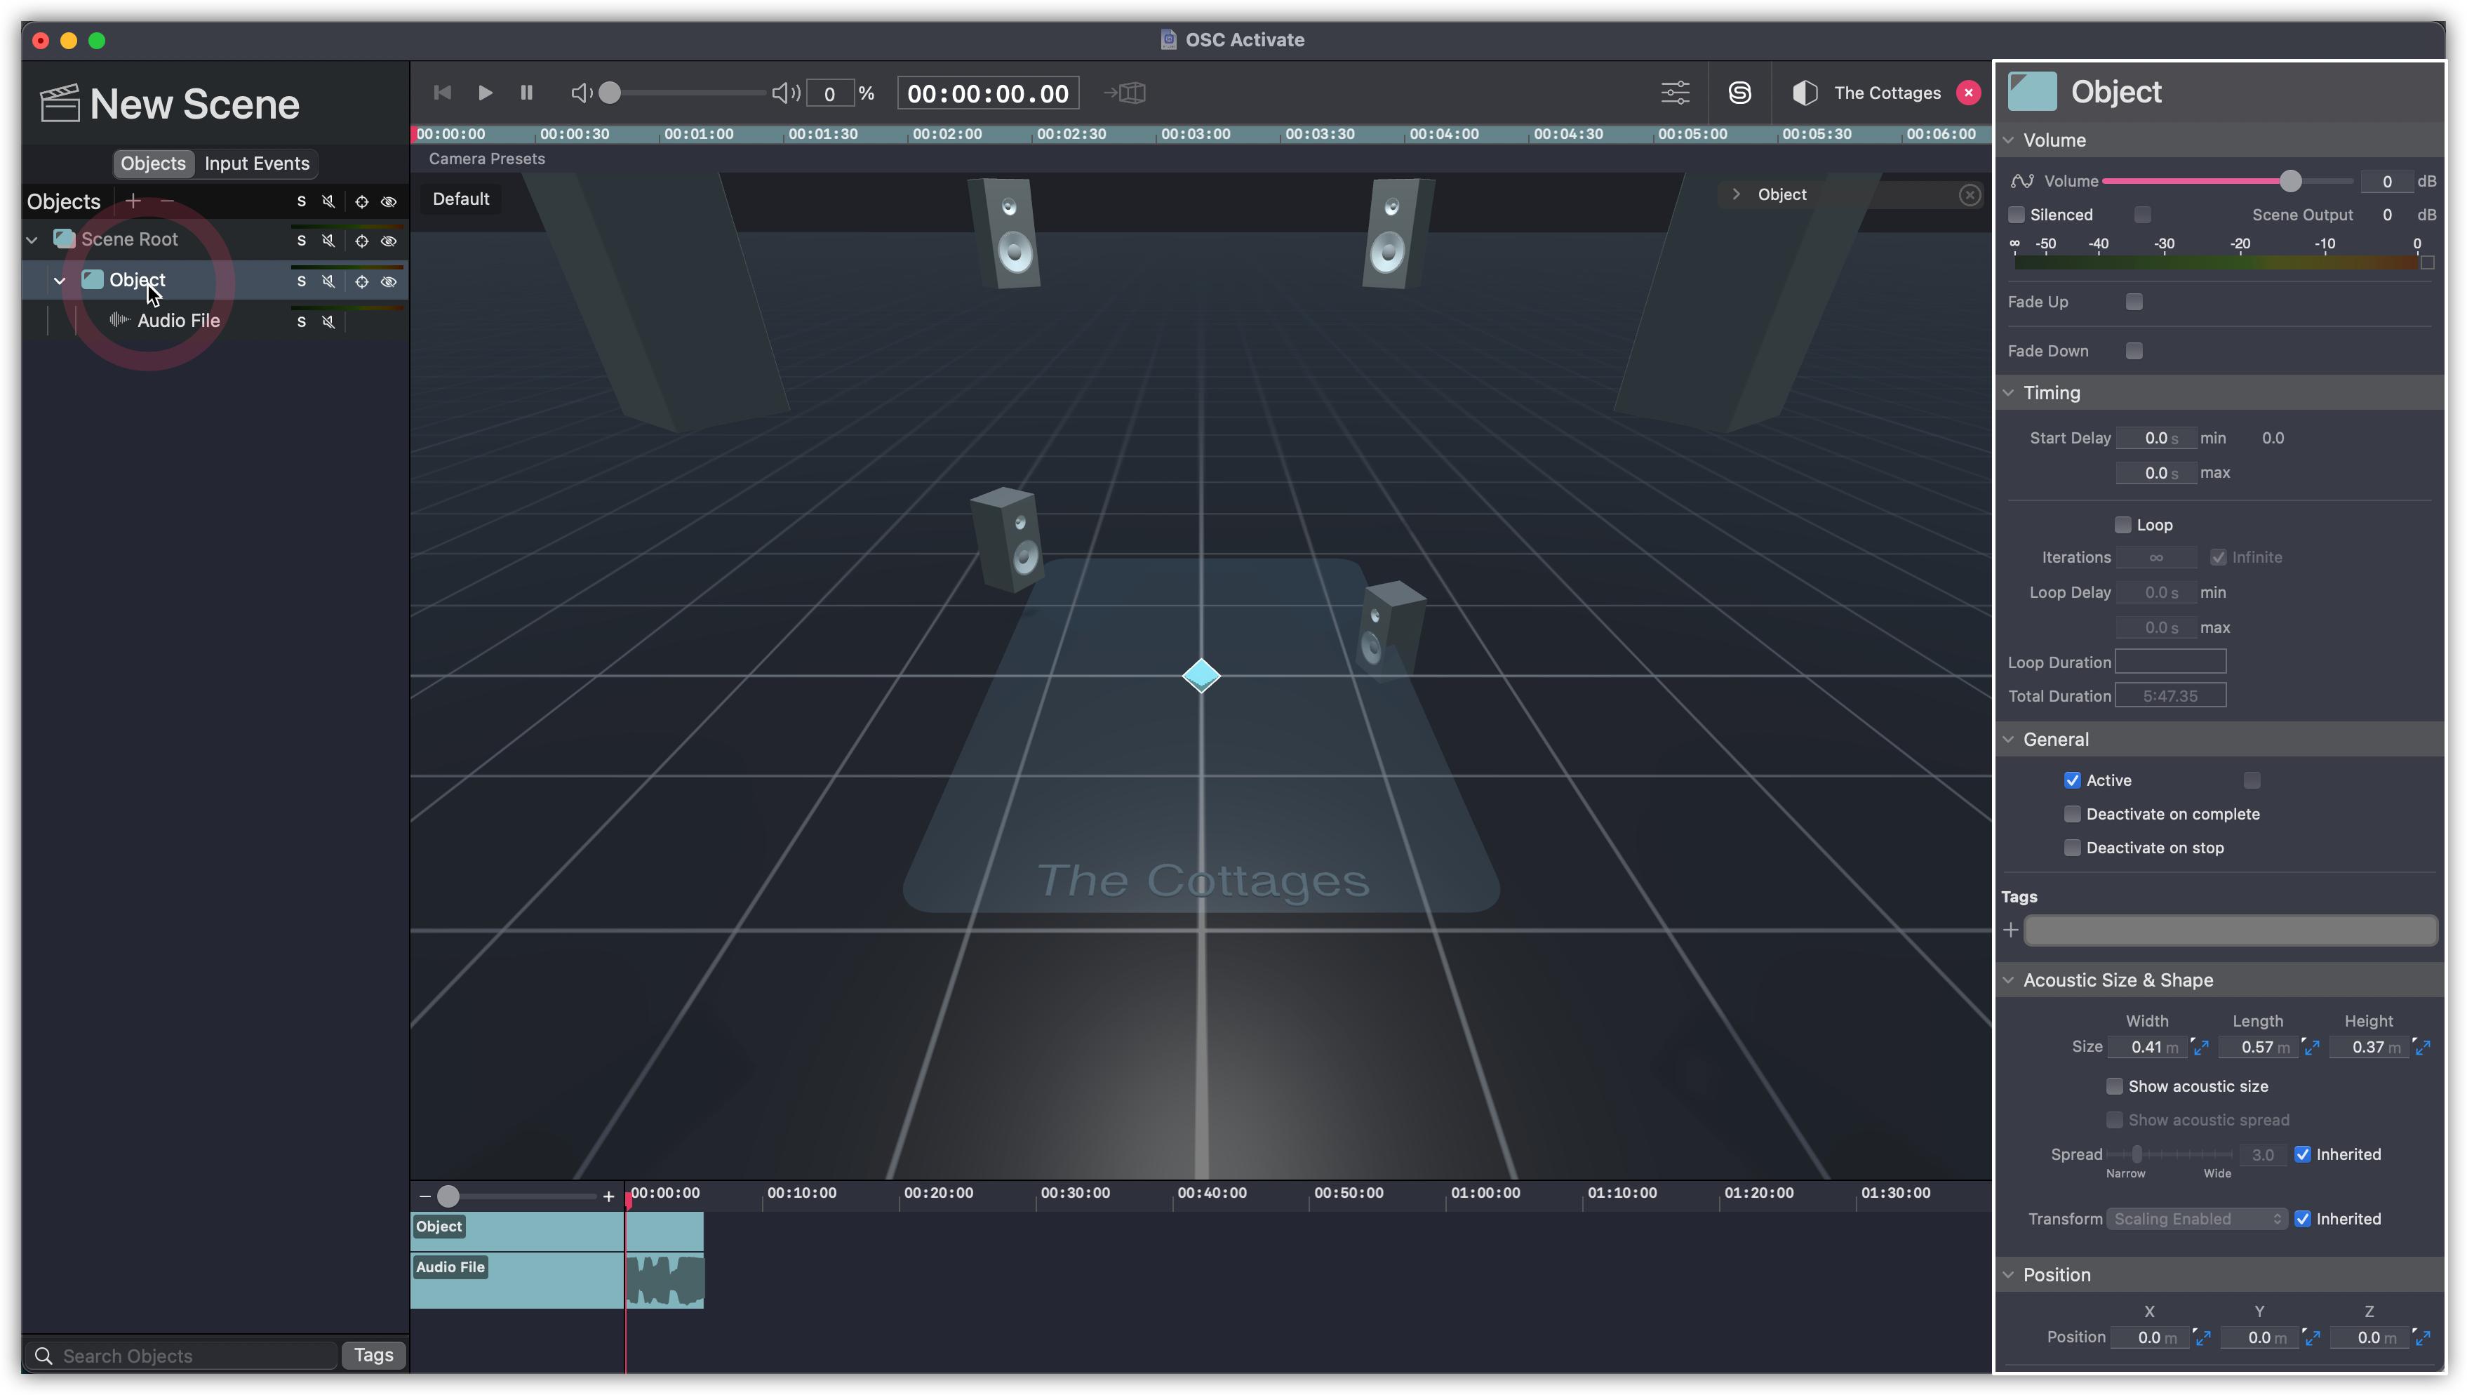Mute the Scene Root row
This screenshot has width=2467, height=1395.
pyautogui.click(x=328, y=241)
